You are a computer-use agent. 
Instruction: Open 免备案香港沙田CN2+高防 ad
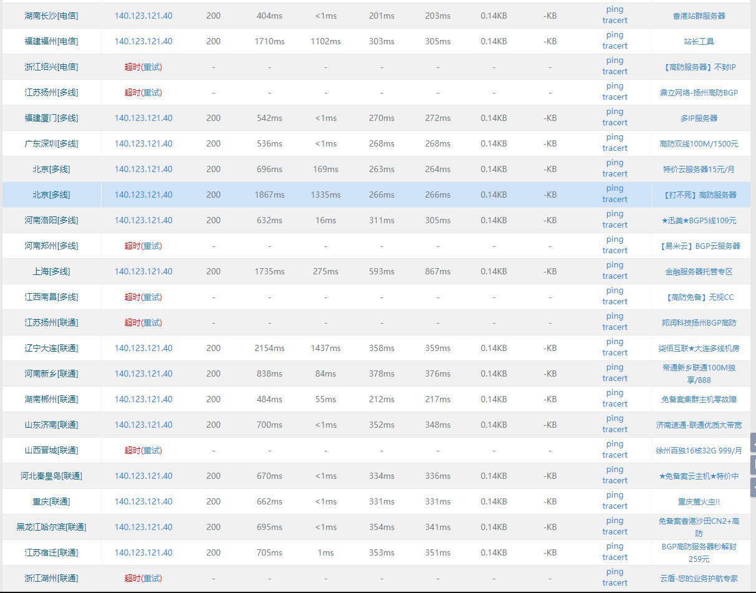click(699, 527)
